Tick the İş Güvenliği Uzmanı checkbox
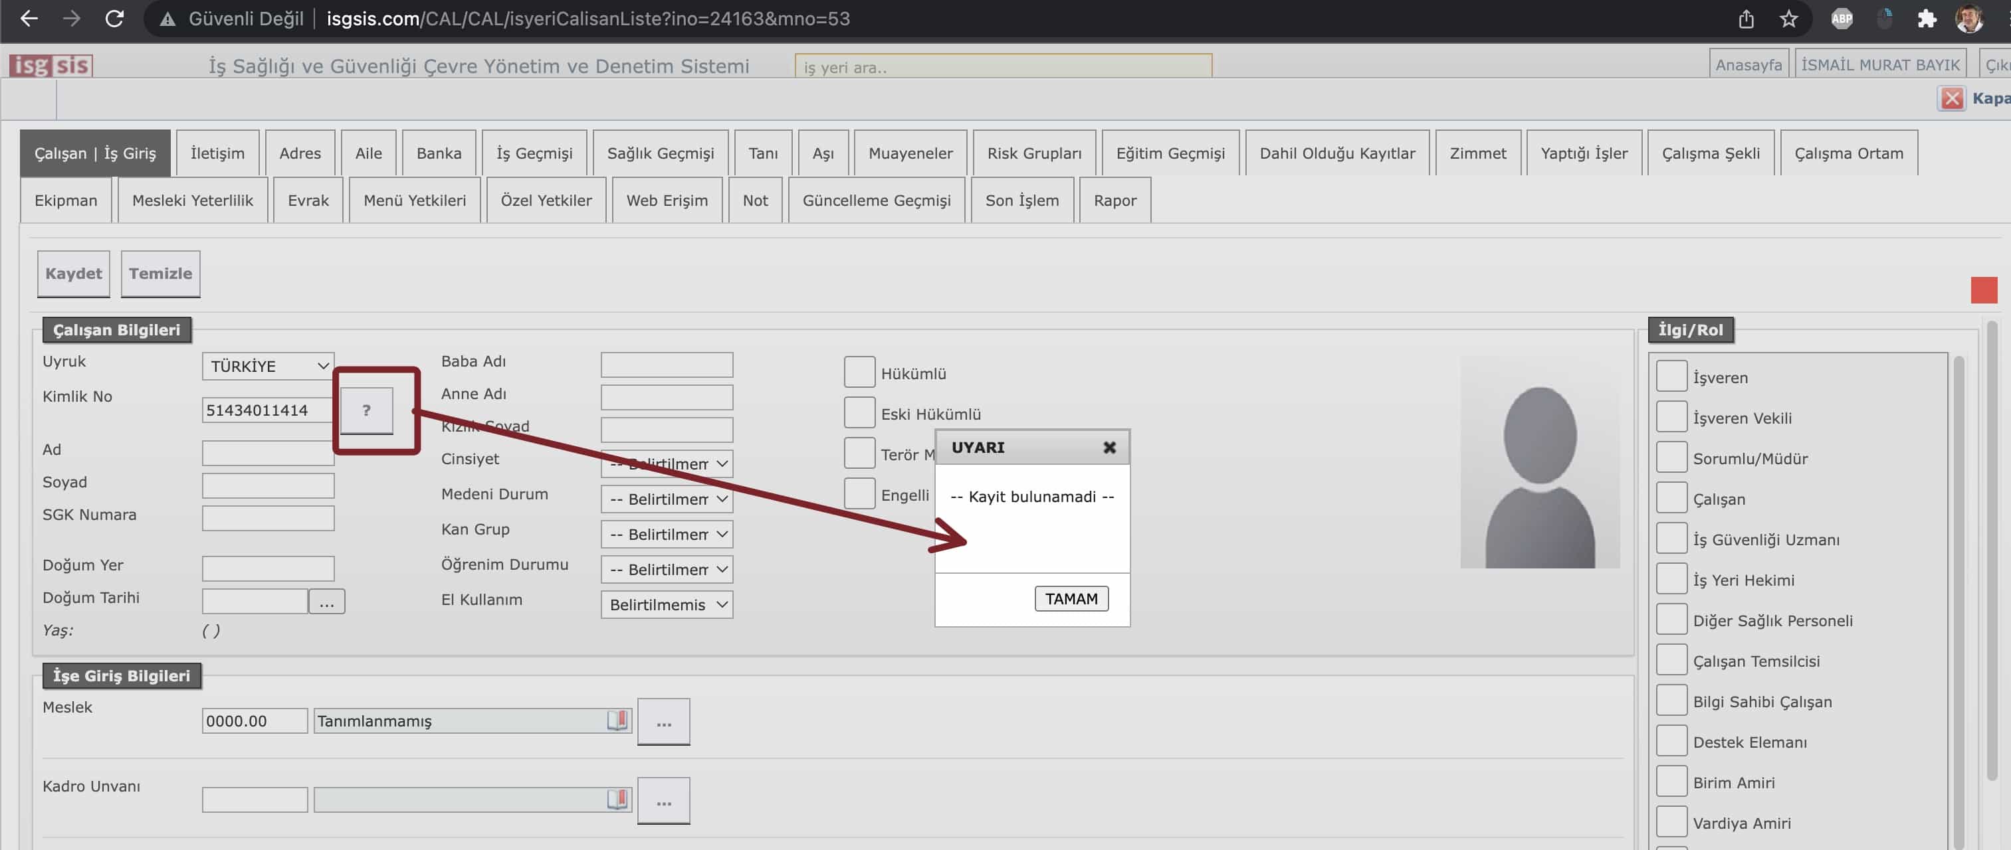The height and width of the screenshot is (850, 2011). 1671,539
